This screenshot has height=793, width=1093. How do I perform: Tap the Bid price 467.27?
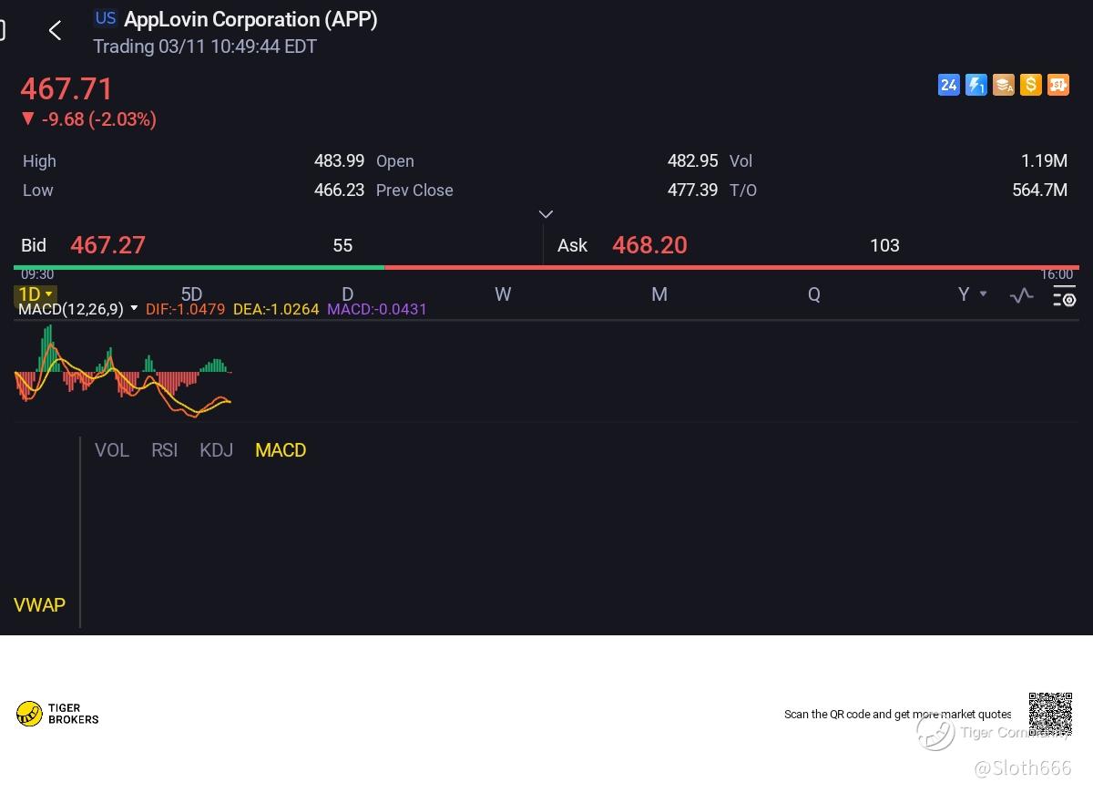click(107, 245)
